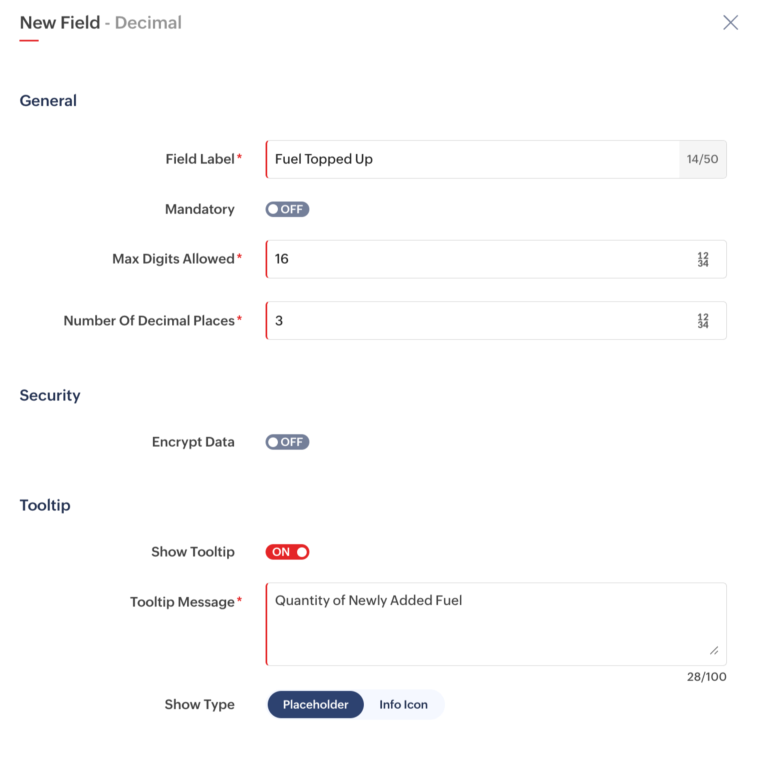
Task: Click the number icon in Decimal Places field
Action: pos(703,321)
